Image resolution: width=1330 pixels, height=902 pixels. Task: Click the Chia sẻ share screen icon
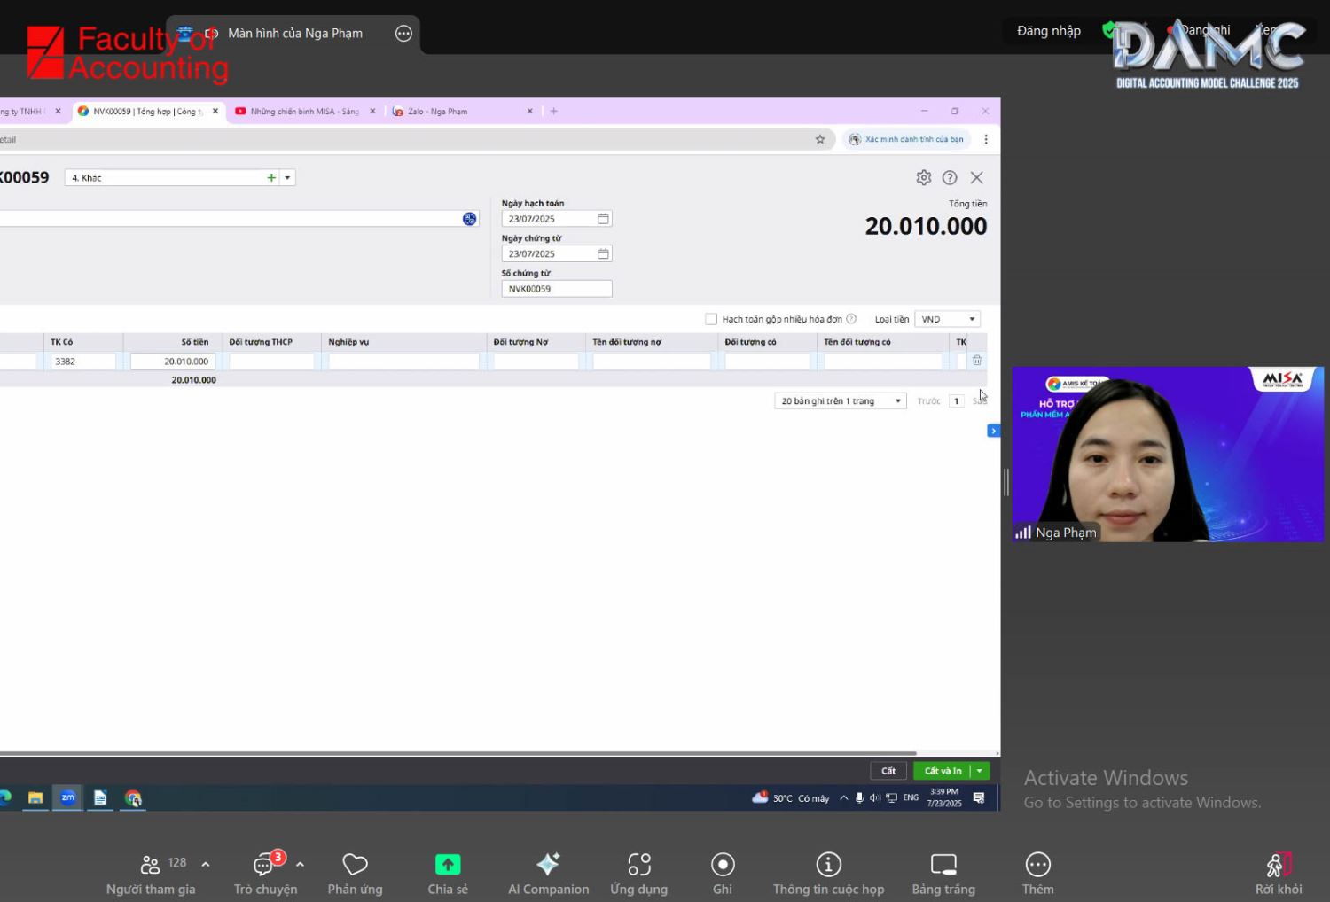pyautogui.click(x=447, y=873)
